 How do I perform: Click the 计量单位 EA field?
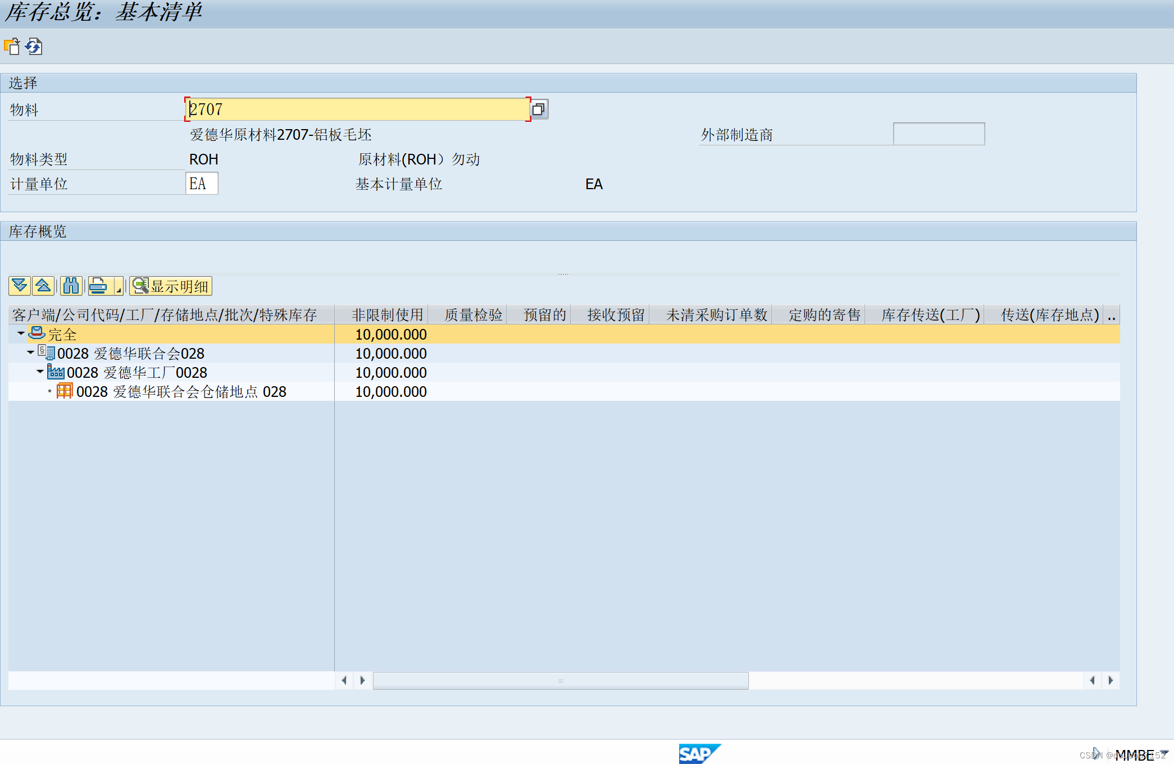pos(201,184)
